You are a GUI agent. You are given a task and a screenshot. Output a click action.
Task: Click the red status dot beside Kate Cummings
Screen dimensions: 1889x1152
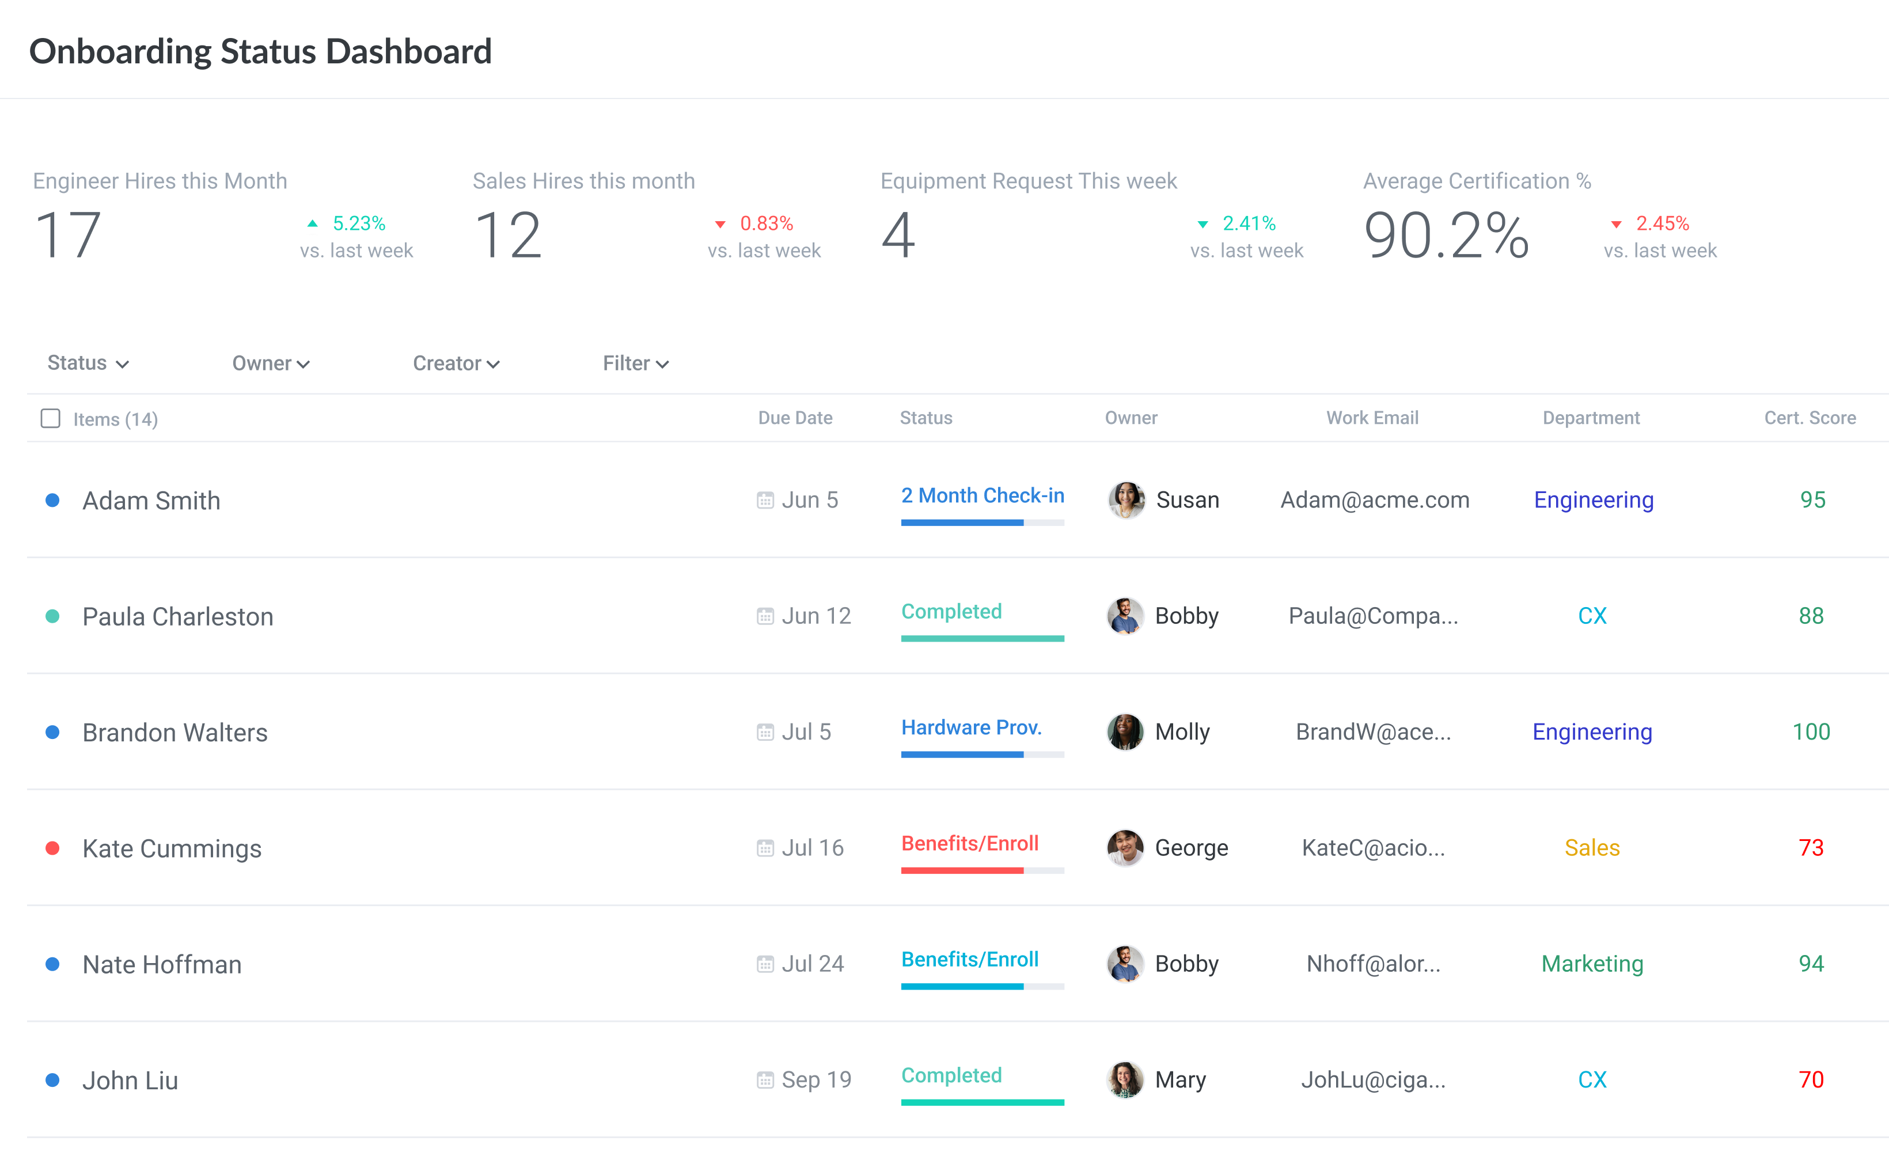point(52,847)
